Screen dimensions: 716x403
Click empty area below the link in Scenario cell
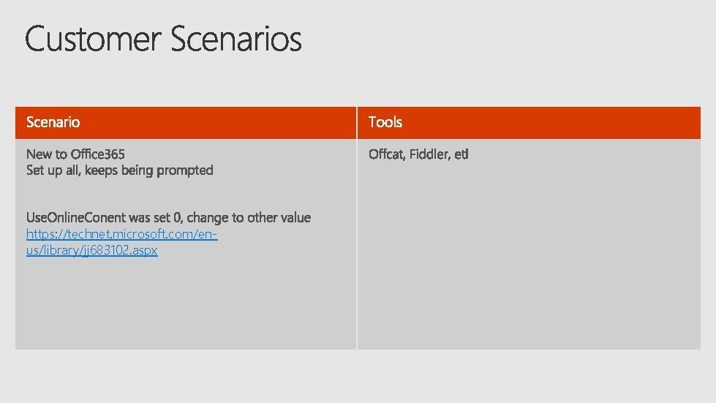(x=183, y=307)
